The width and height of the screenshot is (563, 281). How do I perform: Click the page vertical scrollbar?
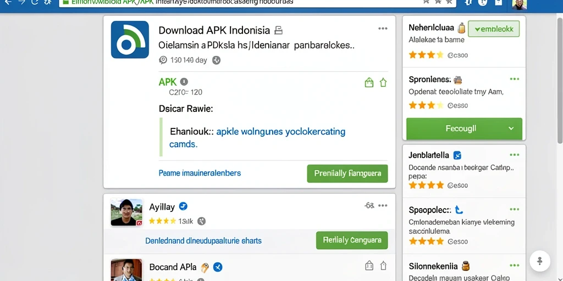560,81
